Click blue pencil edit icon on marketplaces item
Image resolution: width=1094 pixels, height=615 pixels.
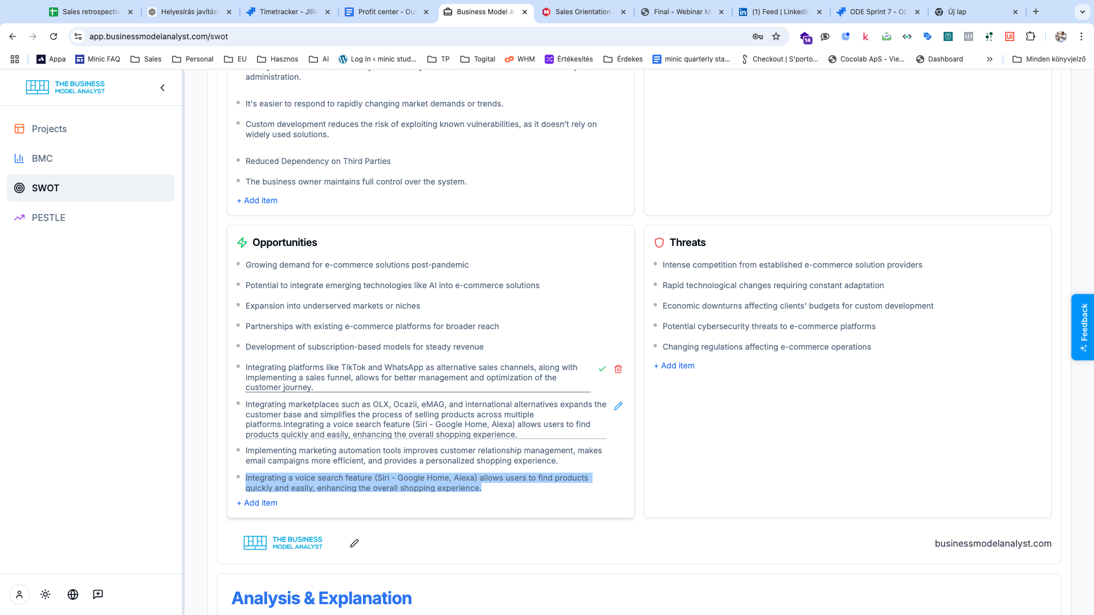pos(618,406)
